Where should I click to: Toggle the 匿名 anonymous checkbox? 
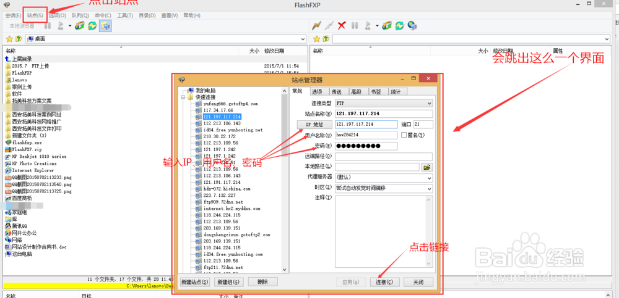tap(404, 135)
